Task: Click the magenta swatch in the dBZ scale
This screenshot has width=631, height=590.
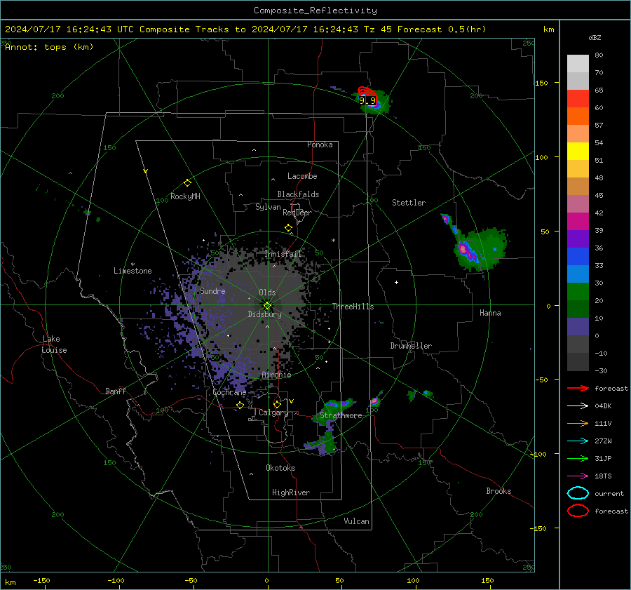Action: [x=578, y=222]
